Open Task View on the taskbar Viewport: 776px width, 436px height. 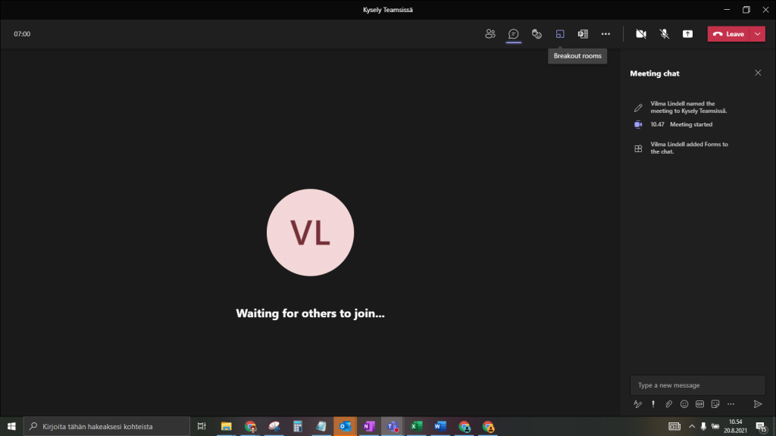point(202,426)
